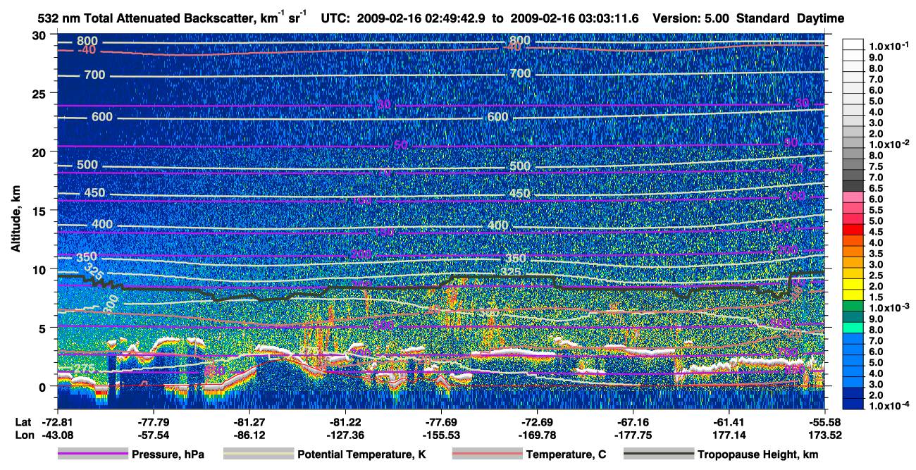Click the longitude value -127.36
This screenshot has height=470, width=916.
point(345,435)
